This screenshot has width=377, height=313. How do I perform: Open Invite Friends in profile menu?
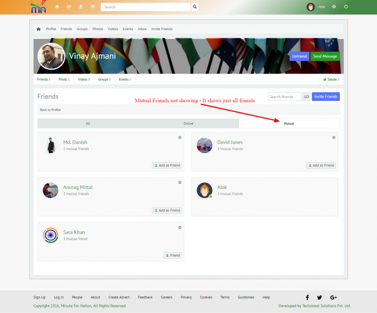tap(162, 29)
